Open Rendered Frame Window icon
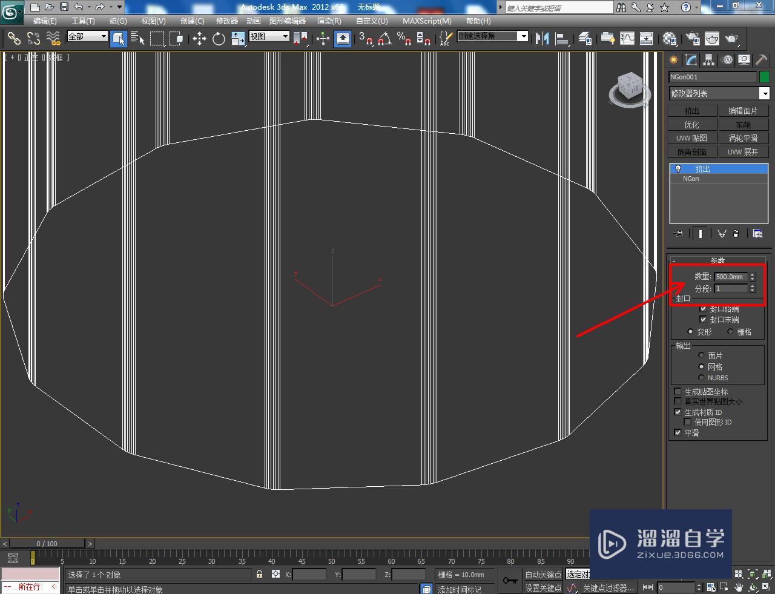This screenshot has height=594, width=775. click(712, 39)
